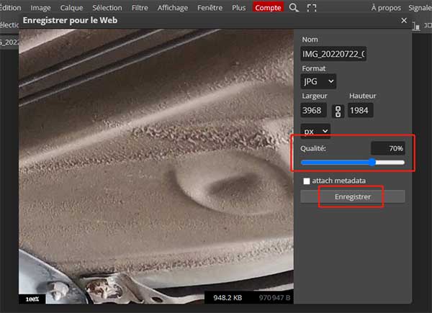Open the Image menu
This screenshot has width=432, height=313.
pyautogui.click(x=40, y=8)
